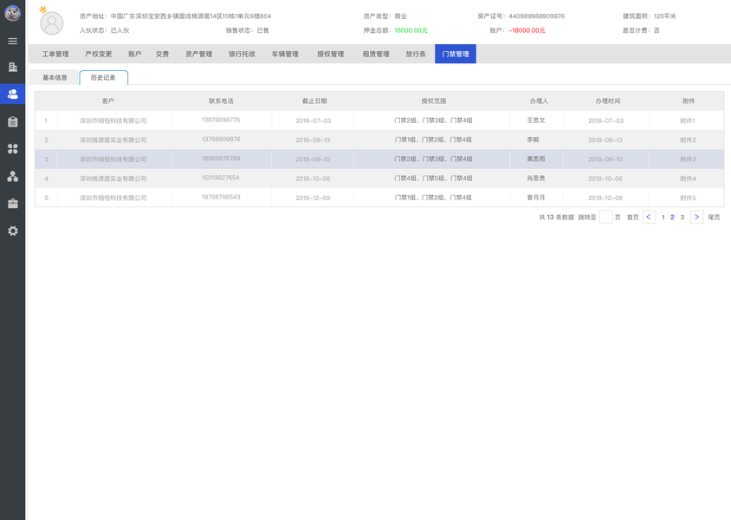Viewport: 731px width, 520px height.
Task: Open attachment 附件1
Action: pos(687,120)
